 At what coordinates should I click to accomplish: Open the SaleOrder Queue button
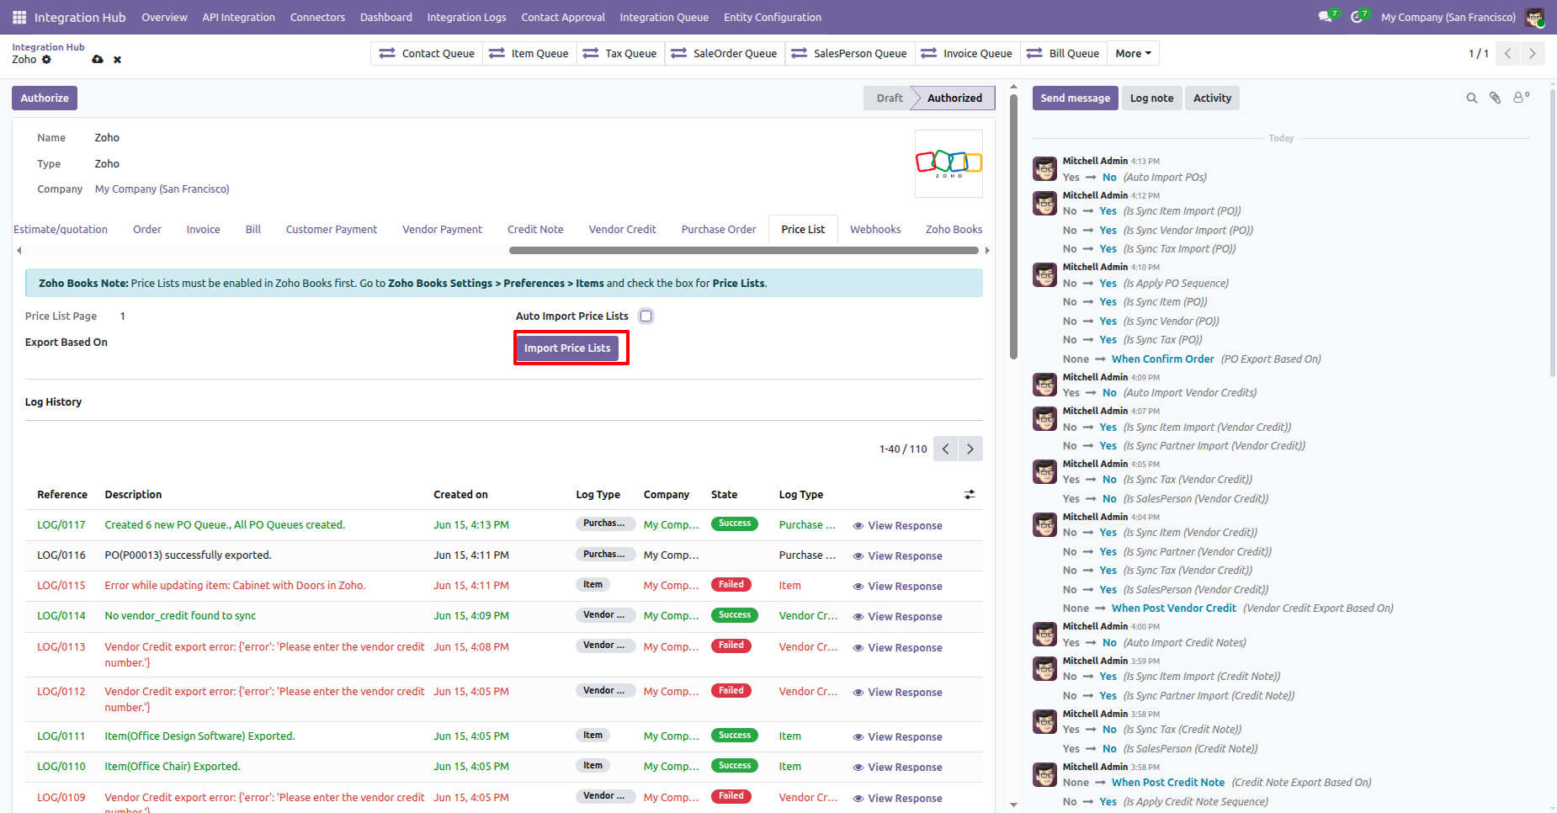tap(725, 53)
